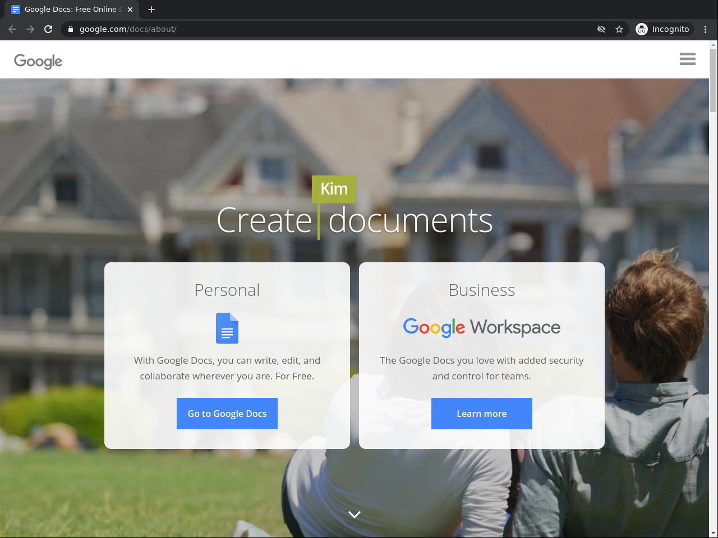Viewport: 718px width, 538px height.
Task: Click the blue Google Docs document icon
Action: click(227, 328)
